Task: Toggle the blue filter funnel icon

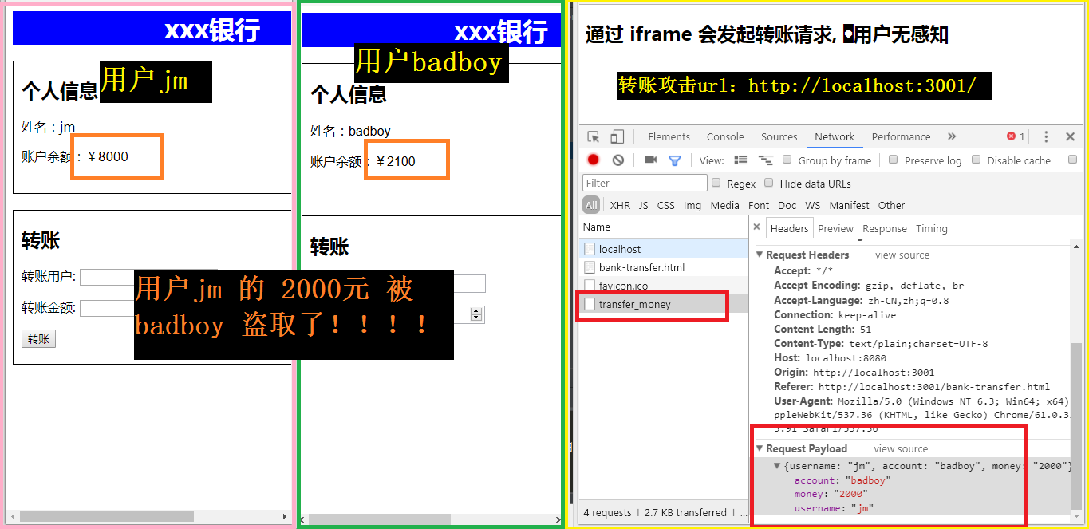Action: tap(674, 160)
